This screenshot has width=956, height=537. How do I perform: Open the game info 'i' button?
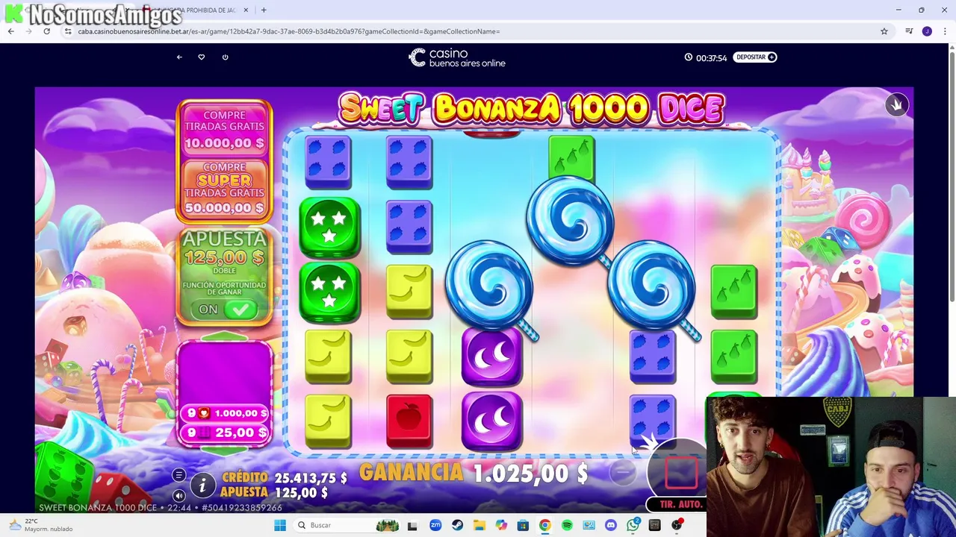202,486
